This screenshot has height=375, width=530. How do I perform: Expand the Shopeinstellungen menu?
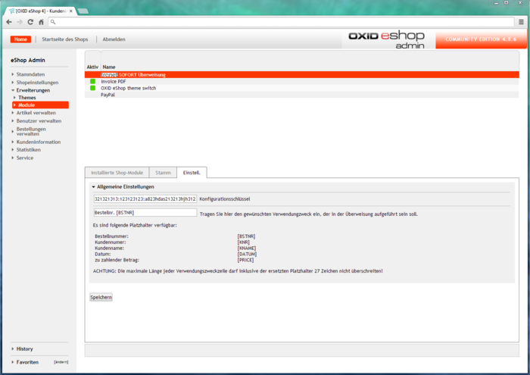pyautogui.click(x=37, y=83)
